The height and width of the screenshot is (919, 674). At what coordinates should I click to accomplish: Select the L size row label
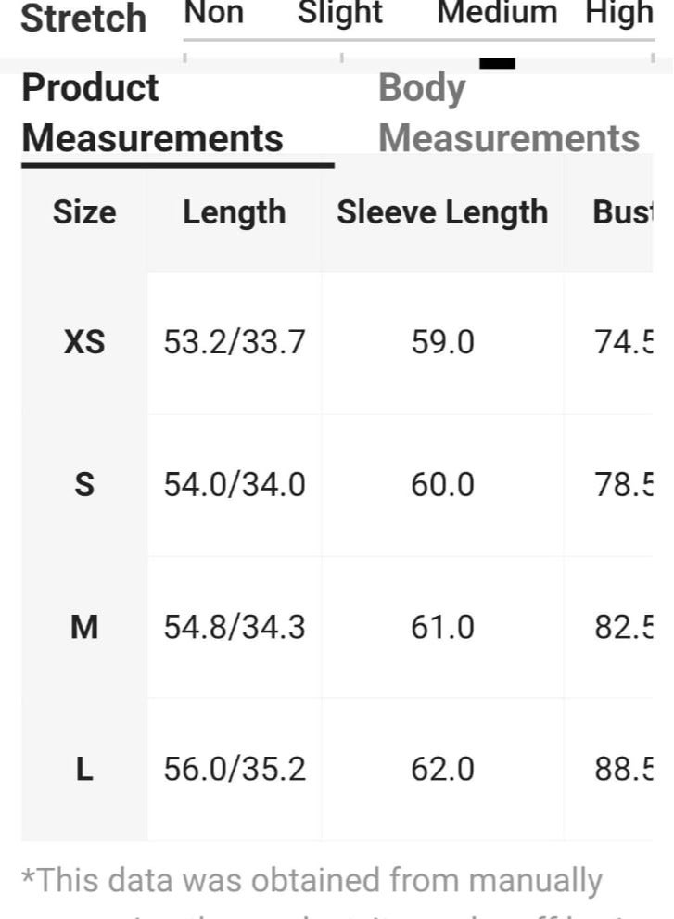84,769
